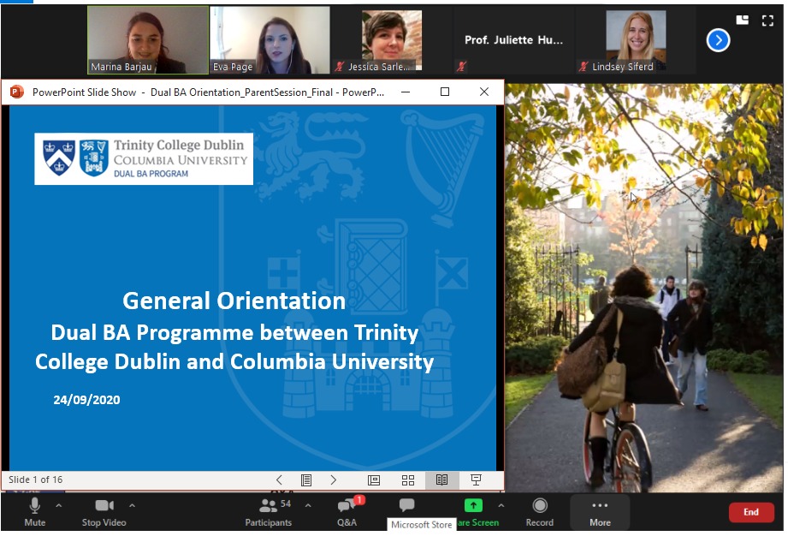Image resolution: width=788 pixels, height=536 pixels.
Task: Click the PowerPoint app icon in title bar
Action: (16, 92)
